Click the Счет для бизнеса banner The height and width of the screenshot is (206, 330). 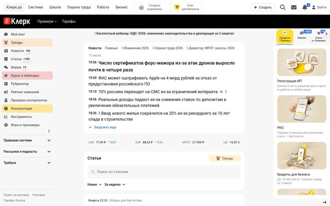(x=186, y=7)
